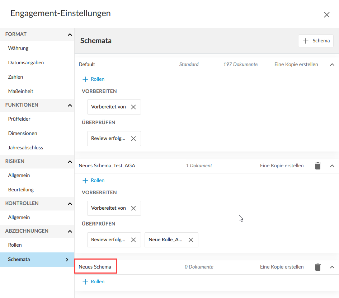Open Rollen under ABZEICHNUNGEN
The height and width of the screenshot is (298, 339).
pyautogui.click(x=37, y=245)
